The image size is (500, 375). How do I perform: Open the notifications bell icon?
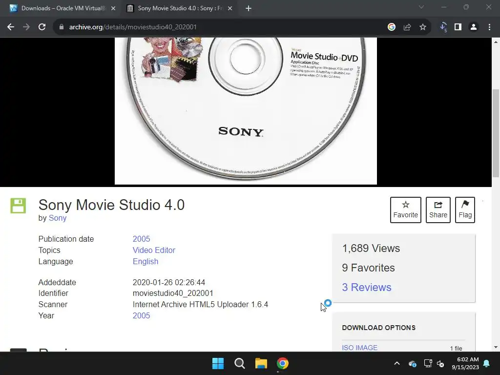[x=487, y=363]
